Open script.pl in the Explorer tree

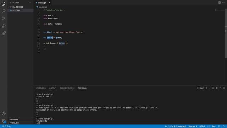[16, 10]
